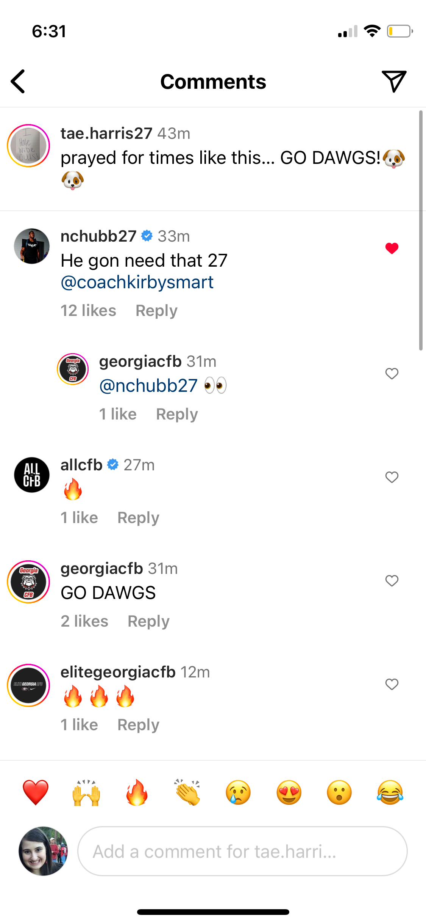Open the share paper-plane icon

[x=394, y=81]
